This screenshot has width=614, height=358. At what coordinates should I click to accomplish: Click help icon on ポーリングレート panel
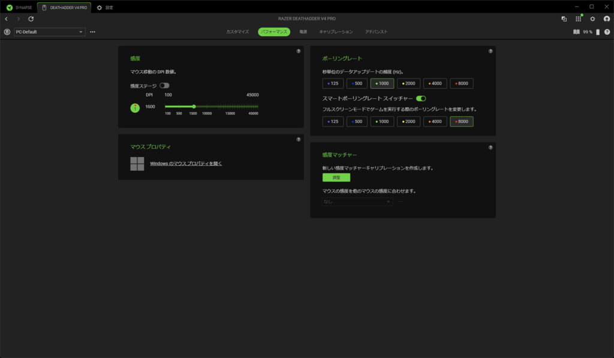click(490, 51)
